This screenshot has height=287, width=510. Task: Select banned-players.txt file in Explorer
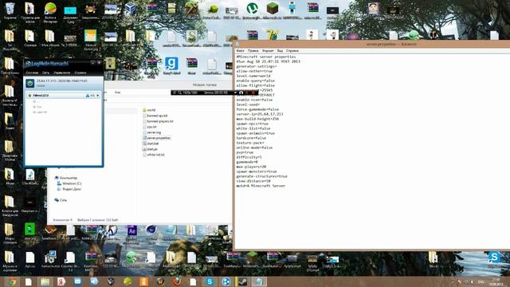coord(158,121)
